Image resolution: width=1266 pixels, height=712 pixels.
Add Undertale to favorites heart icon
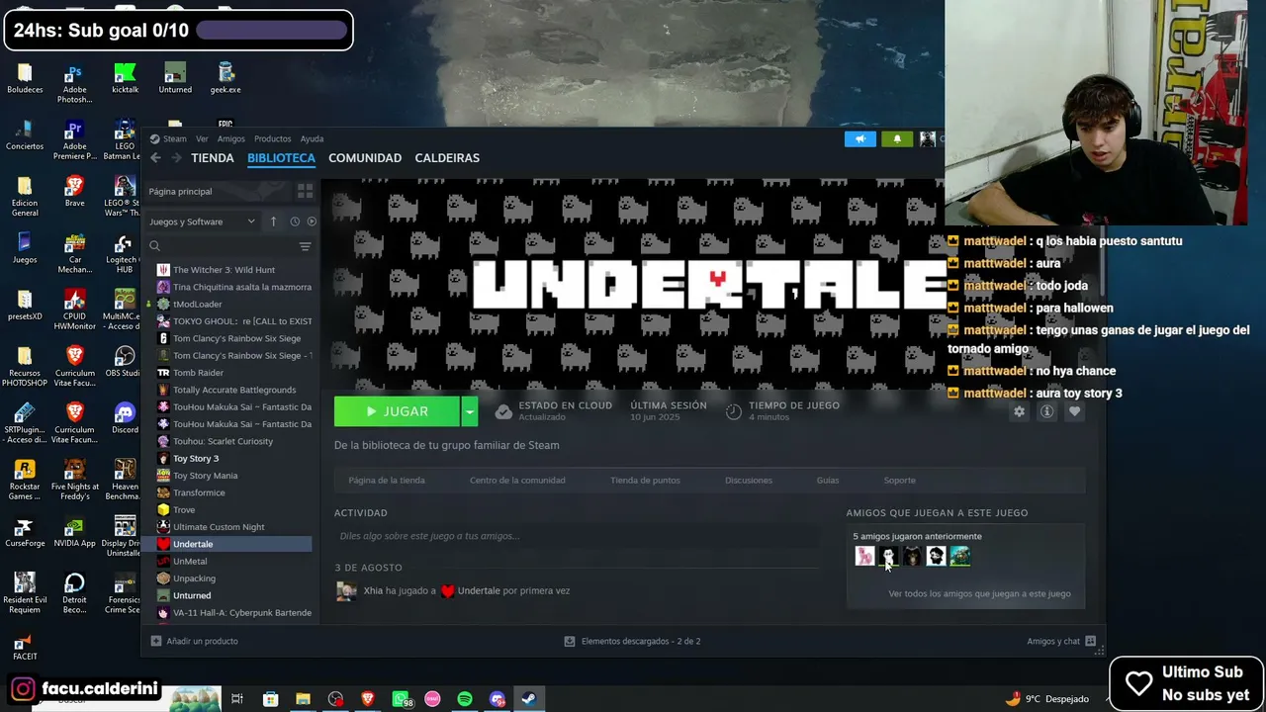pyautogui.click(x=1074, y=411)
